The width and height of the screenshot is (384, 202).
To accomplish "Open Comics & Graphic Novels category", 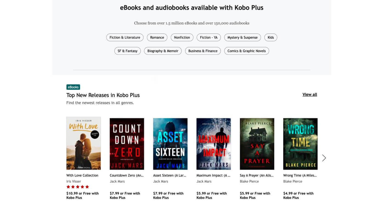I will point(246,51).
